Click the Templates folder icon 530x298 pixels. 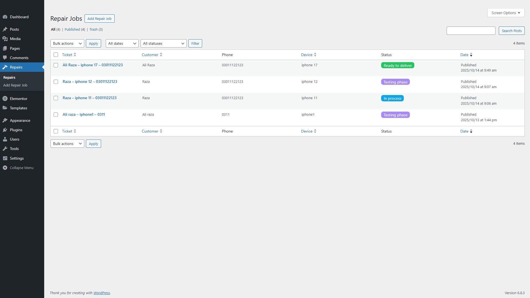click(5, 108)
